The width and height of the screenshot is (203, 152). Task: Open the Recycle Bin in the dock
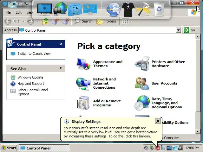tap(159, 9)
